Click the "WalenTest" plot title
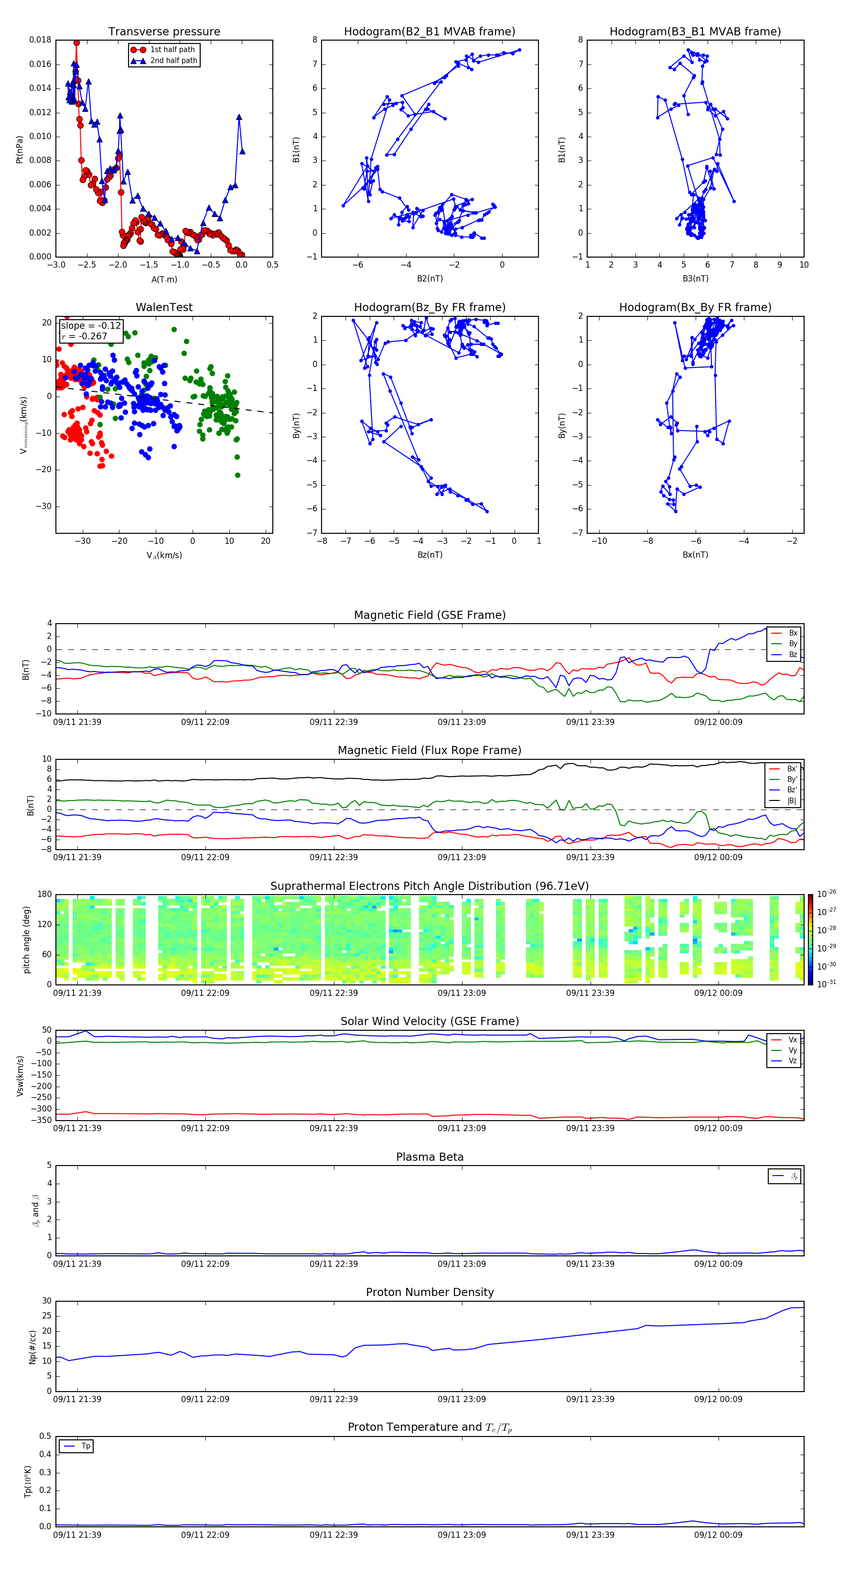This screenshot has width=860, height=1577. click(x=164, y=307)
